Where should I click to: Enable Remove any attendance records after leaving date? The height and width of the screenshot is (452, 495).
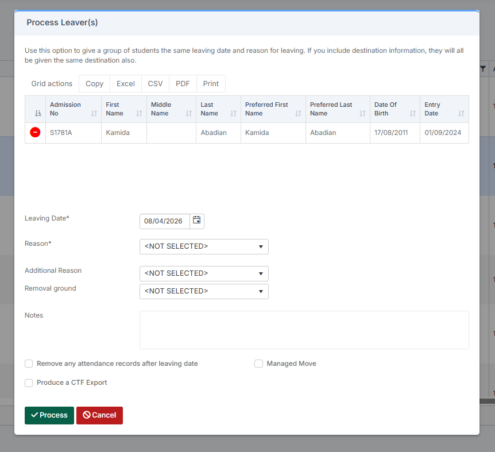click(29, 364)
